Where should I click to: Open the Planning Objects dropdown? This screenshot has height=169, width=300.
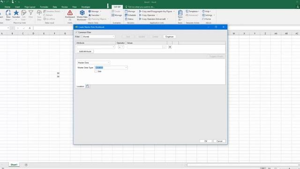(x=98, y=19)
